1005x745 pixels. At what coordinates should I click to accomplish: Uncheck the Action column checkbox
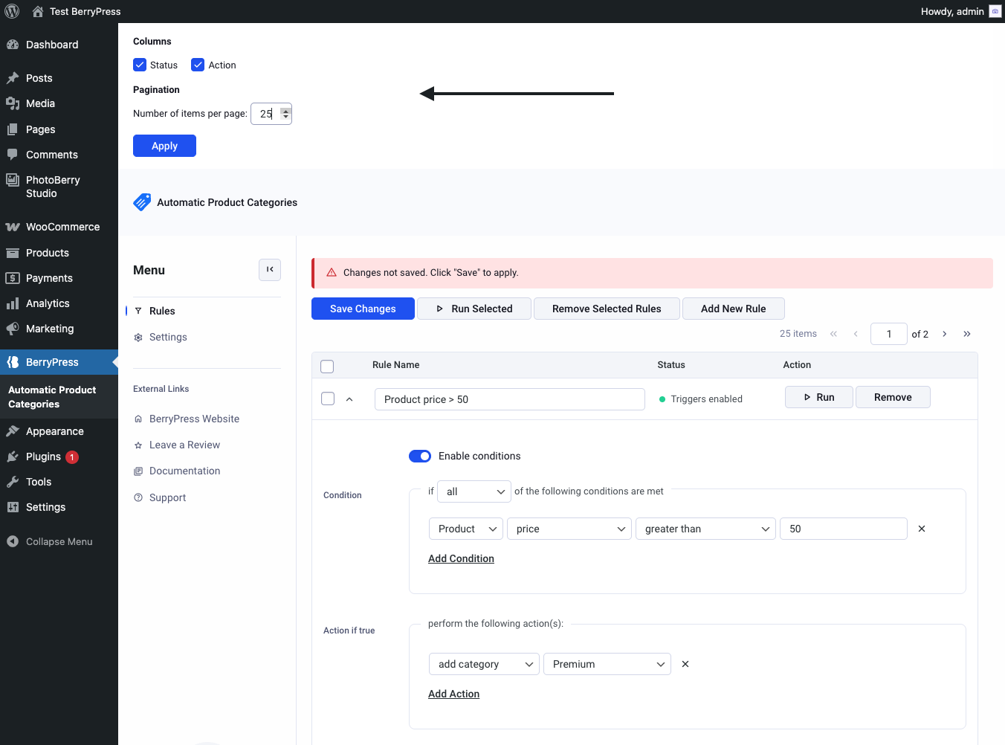pyautogui.click(x=198, y=65)
